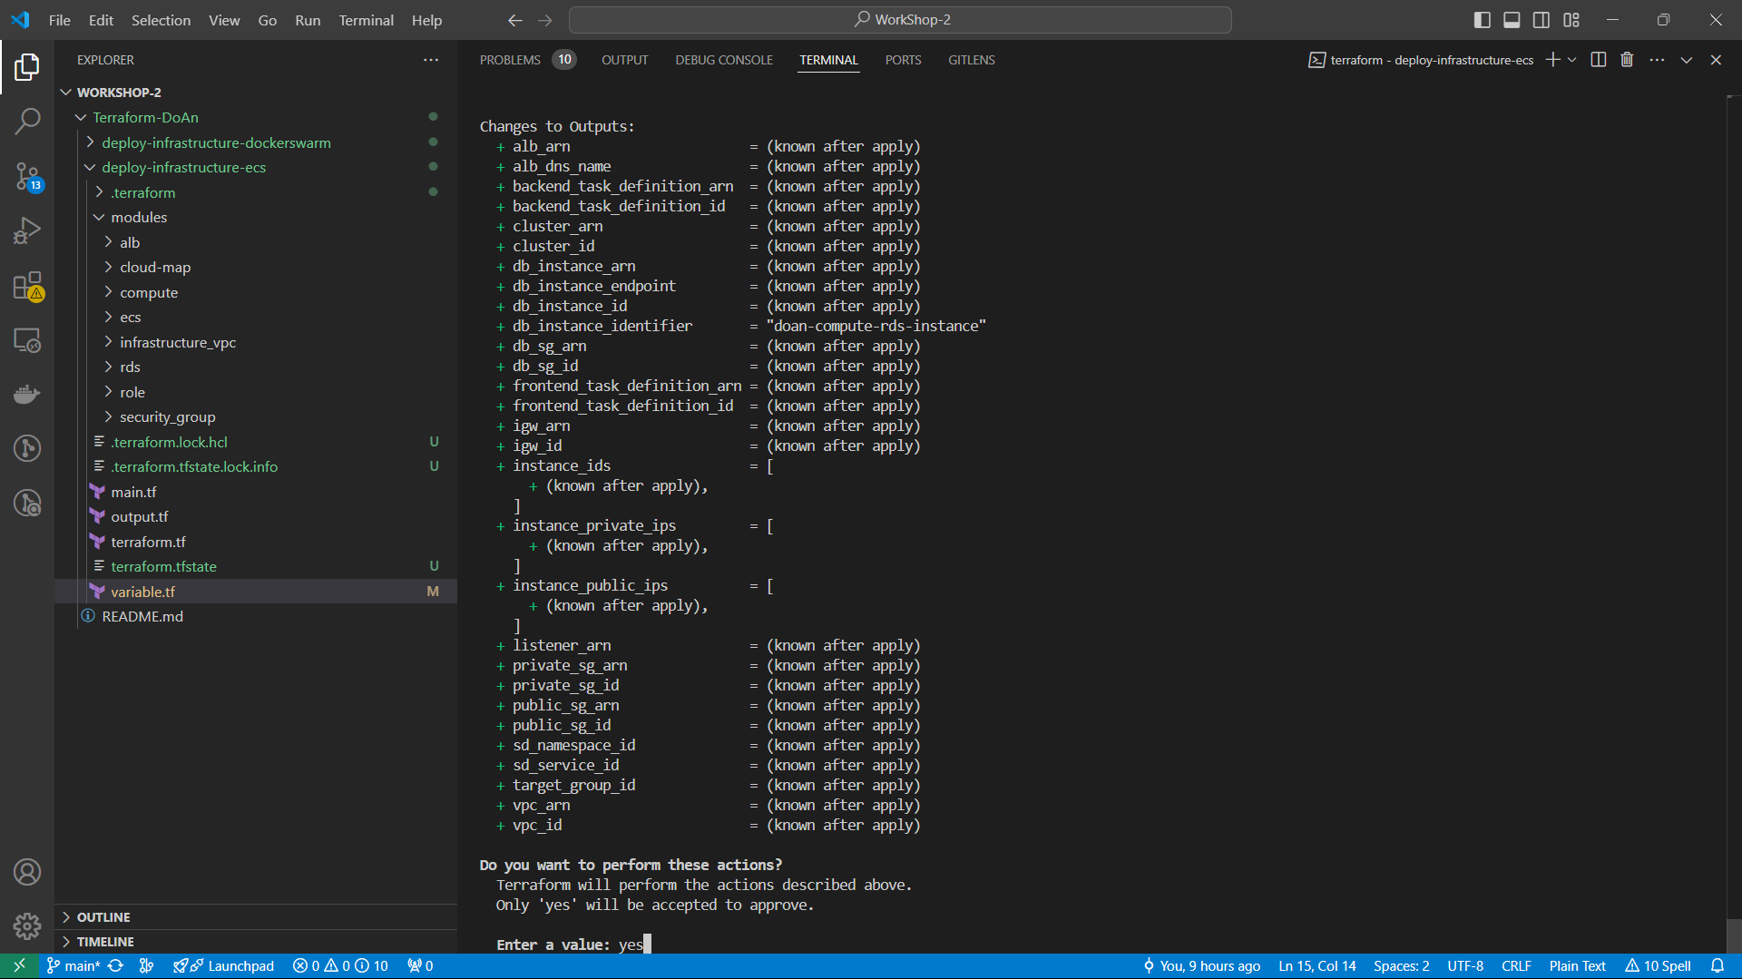Click the 10 Spell status item
The width and height of the screenshot is (1742, 979).
[1658, 965]
